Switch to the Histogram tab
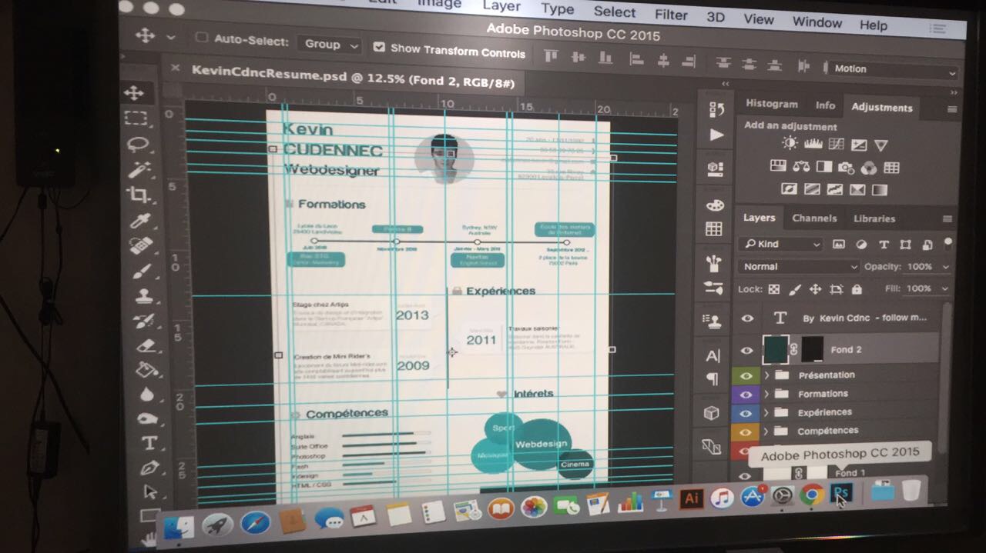986x553 pixels. click(x=771, y=104)
